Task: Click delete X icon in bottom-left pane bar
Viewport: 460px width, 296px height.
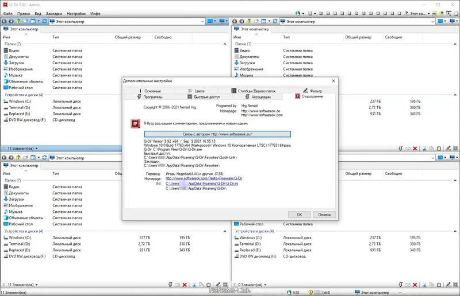Action: click(x=185, y=285)
